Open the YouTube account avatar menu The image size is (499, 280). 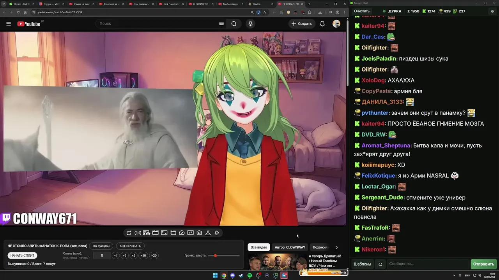(x=336, y=24)
